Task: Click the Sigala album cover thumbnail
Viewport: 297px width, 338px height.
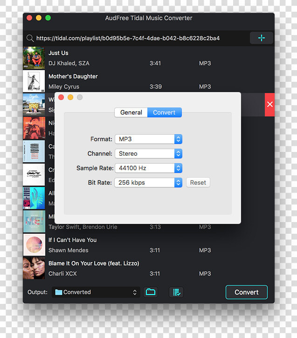Action: pyautogui.click(x=34, y=105)
